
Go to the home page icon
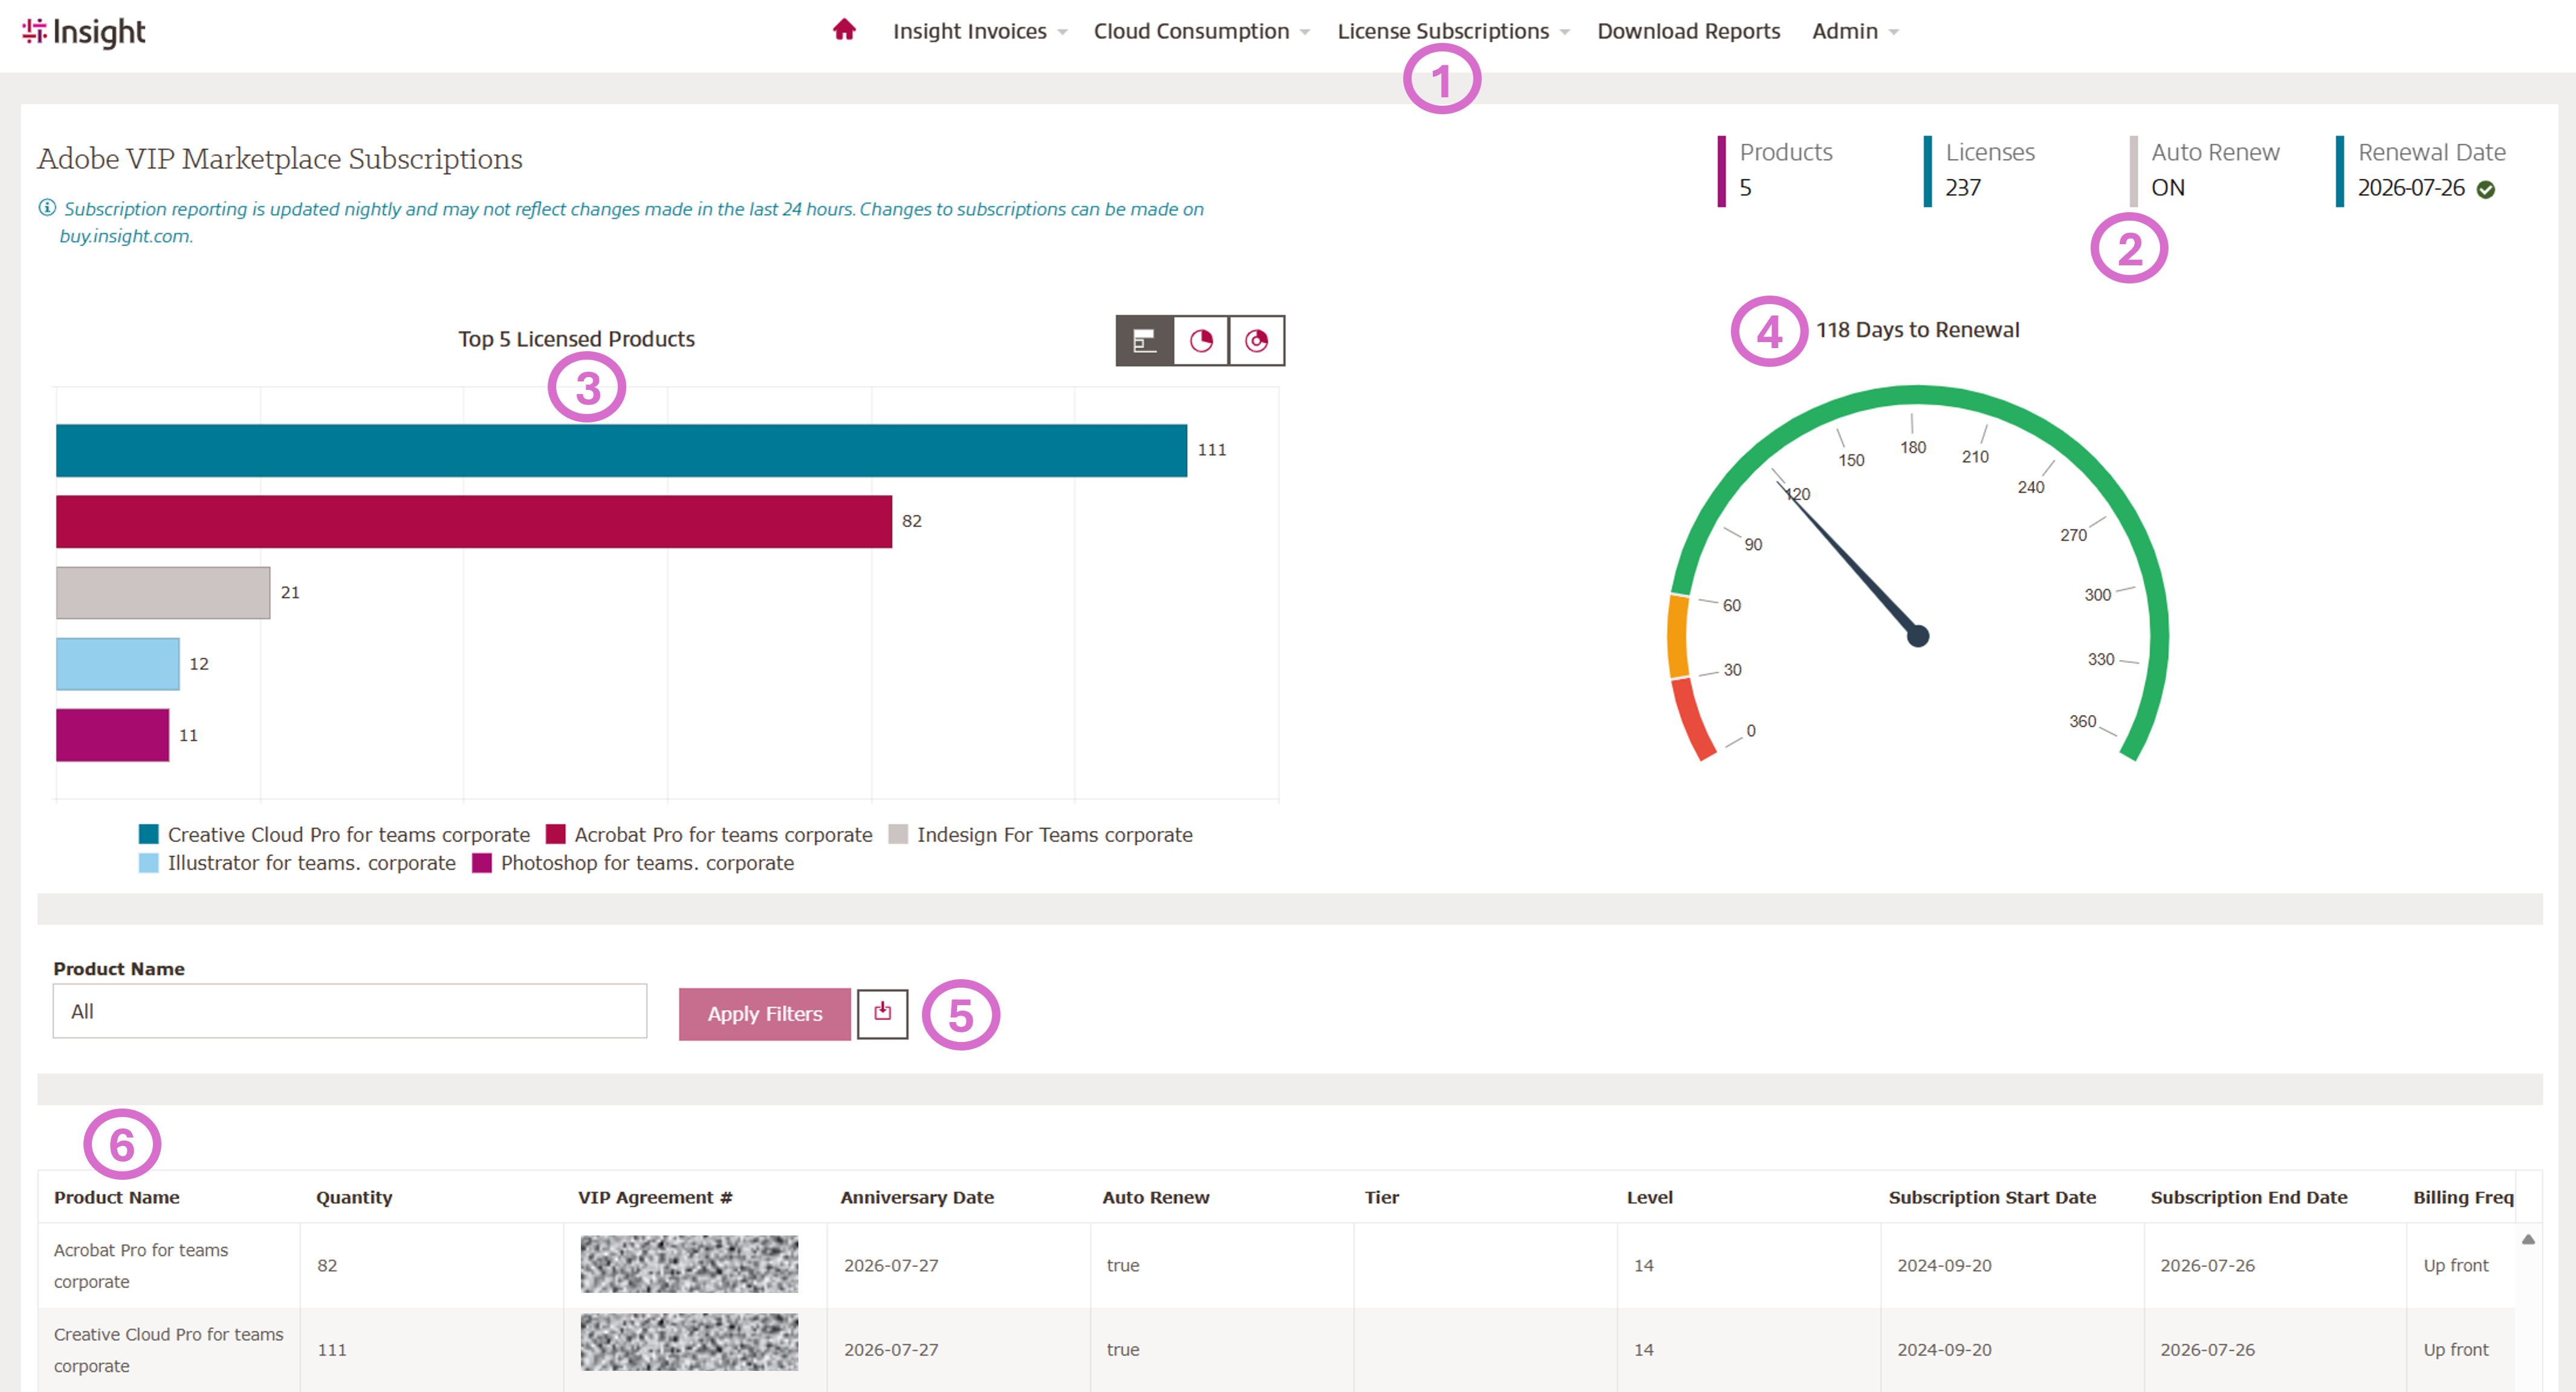(844, 30)
